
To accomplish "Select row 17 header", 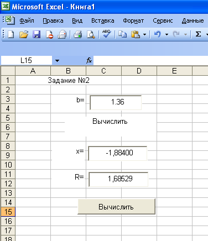I will (x=8, y=230).
